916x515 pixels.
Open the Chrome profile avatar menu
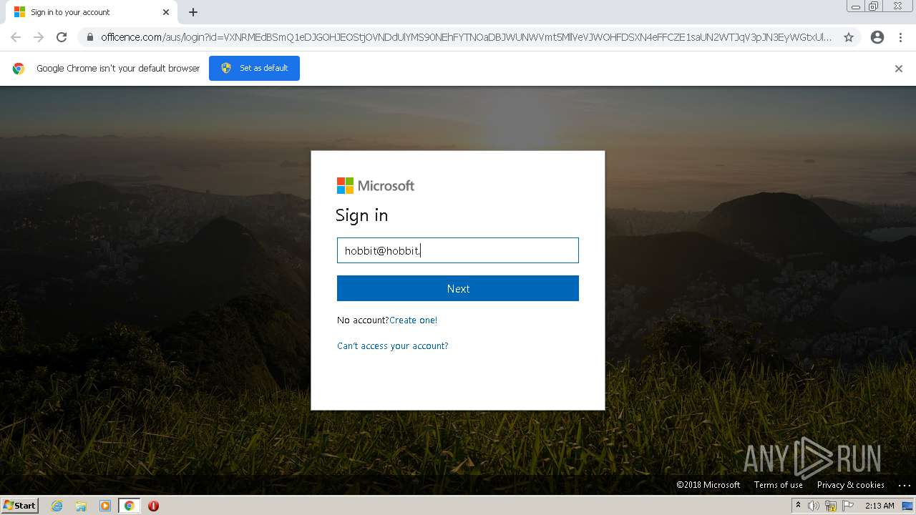[x=877, y=37]
